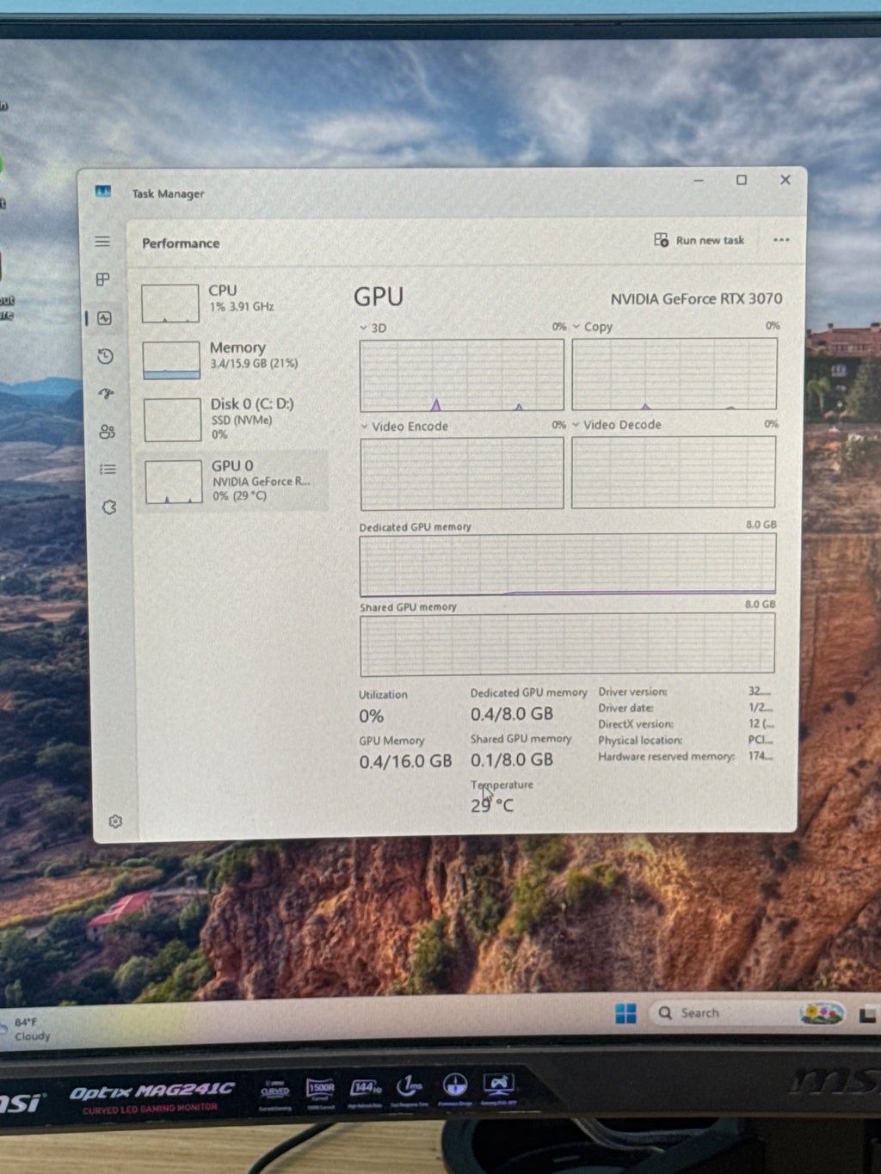Click the Driver date label

click(x=625, y=708)
